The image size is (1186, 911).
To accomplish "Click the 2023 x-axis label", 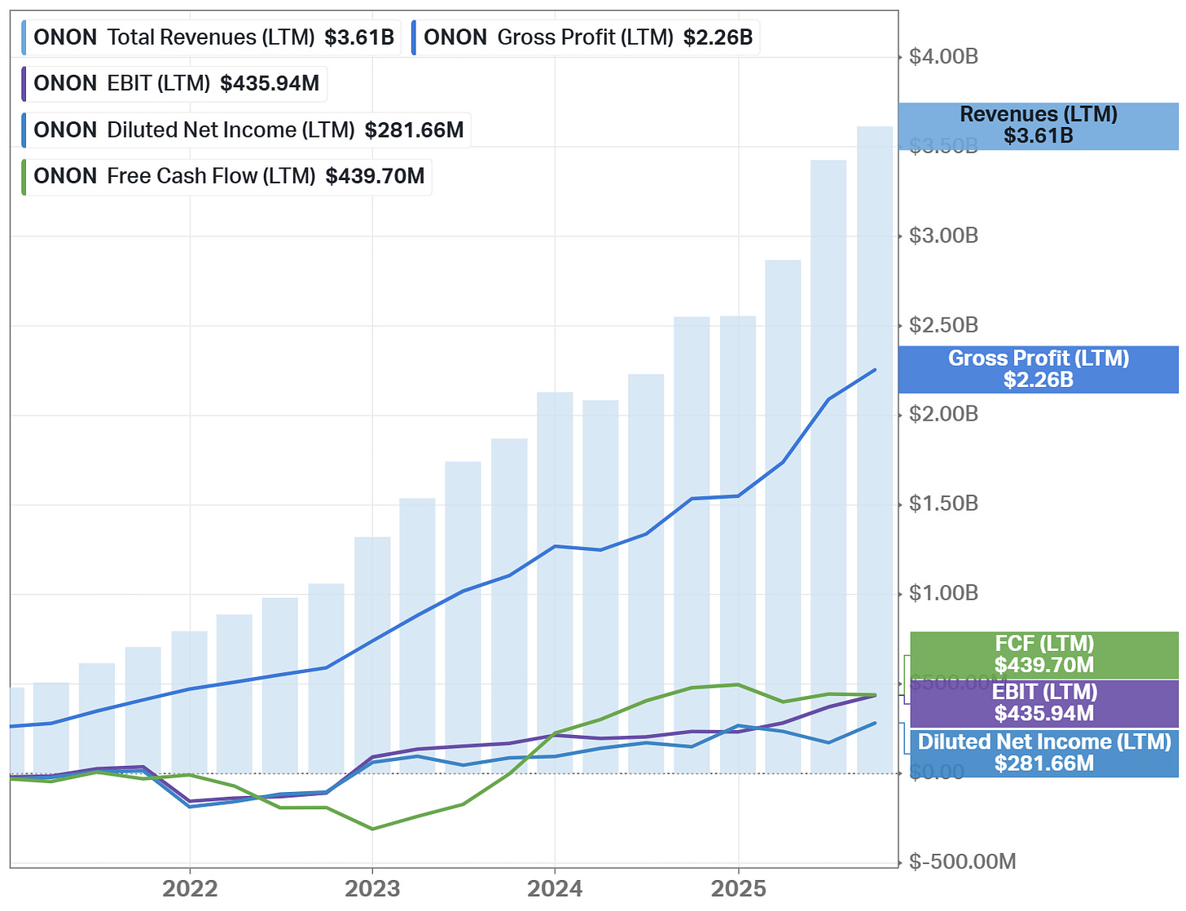I will click(372, 889).
